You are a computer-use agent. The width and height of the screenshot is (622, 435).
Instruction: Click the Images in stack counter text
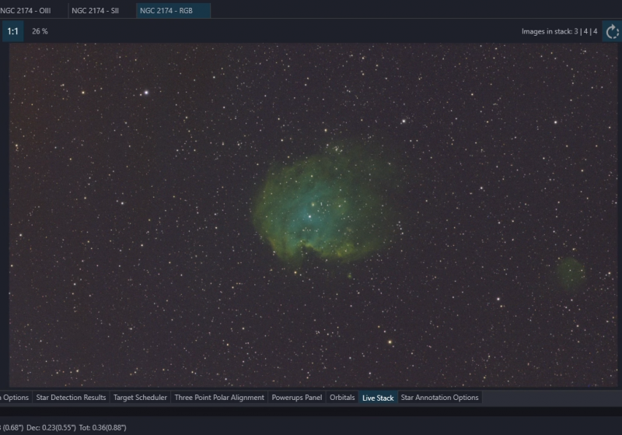(559, 31)
